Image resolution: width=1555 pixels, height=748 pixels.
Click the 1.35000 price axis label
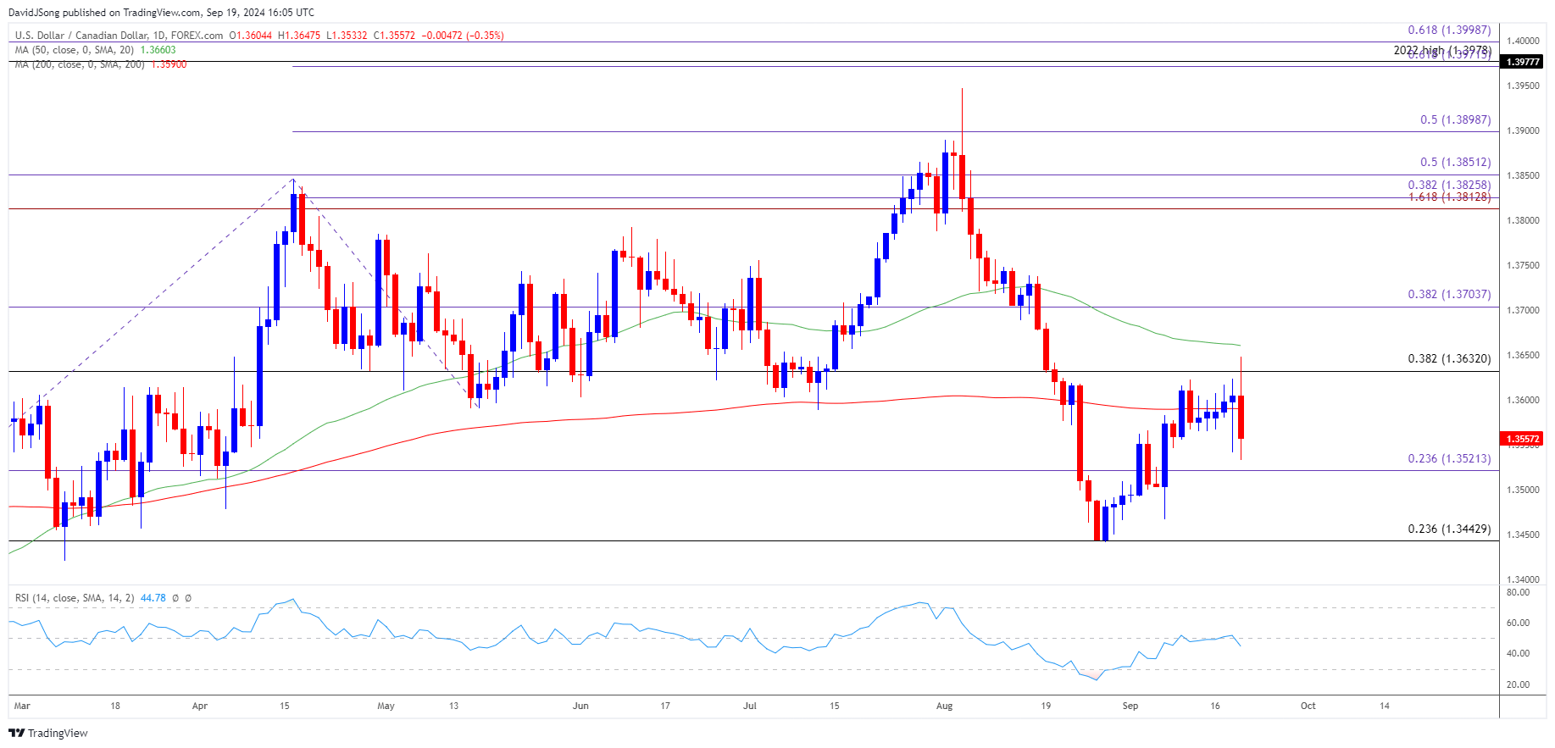pyautogui.click(x=1523, y=490)
